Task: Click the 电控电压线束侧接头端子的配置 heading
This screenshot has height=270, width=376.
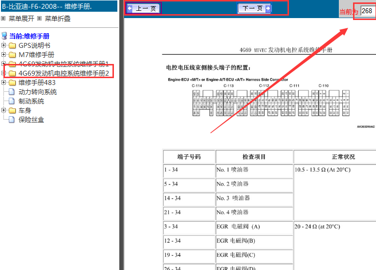Action: [208, 68]
